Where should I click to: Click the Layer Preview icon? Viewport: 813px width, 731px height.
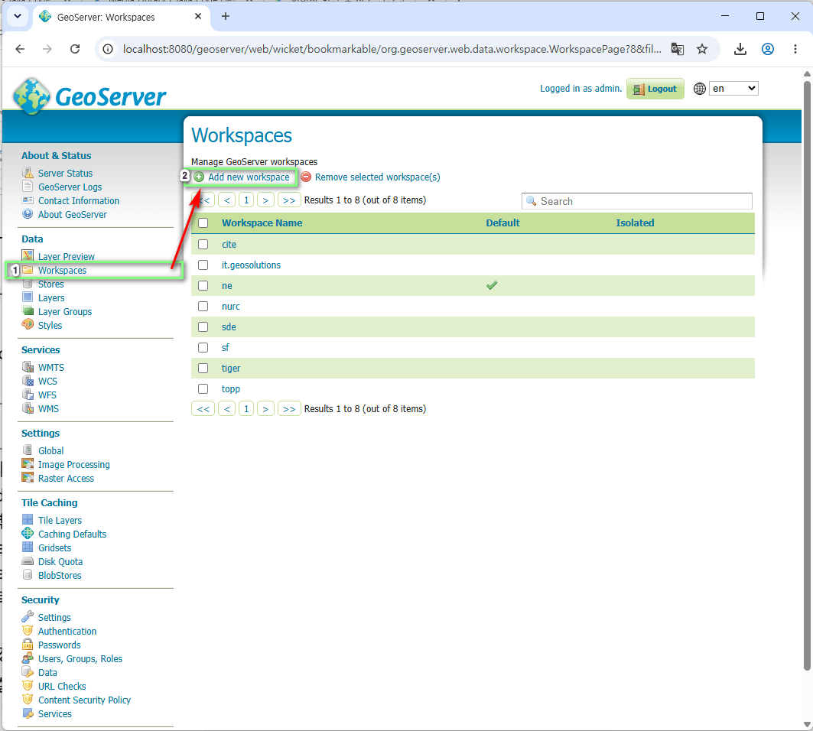point(28,255)
